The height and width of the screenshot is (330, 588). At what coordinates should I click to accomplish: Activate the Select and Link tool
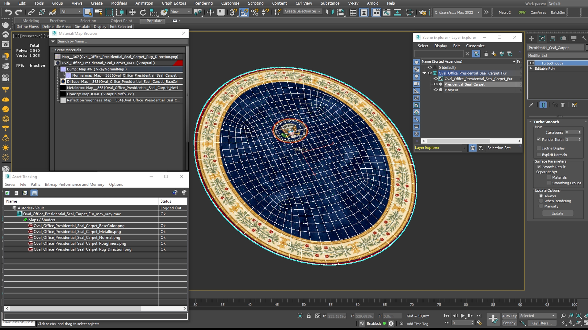tap(31, 12)
